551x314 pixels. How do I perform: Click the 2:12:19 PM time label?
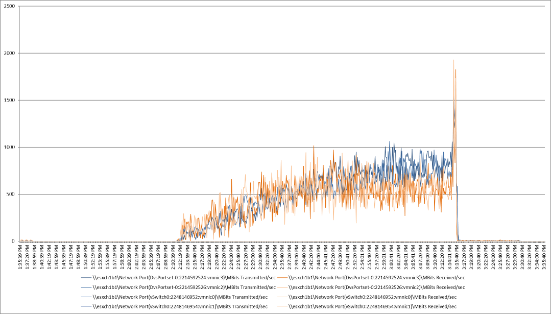coord(181,257)
